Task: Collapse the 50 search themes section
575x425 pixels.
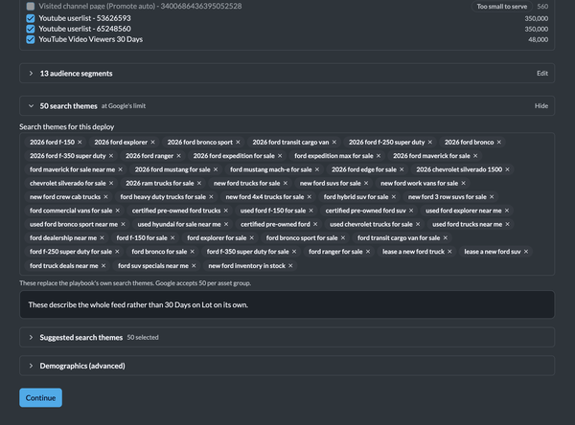Action: point(32,106)
